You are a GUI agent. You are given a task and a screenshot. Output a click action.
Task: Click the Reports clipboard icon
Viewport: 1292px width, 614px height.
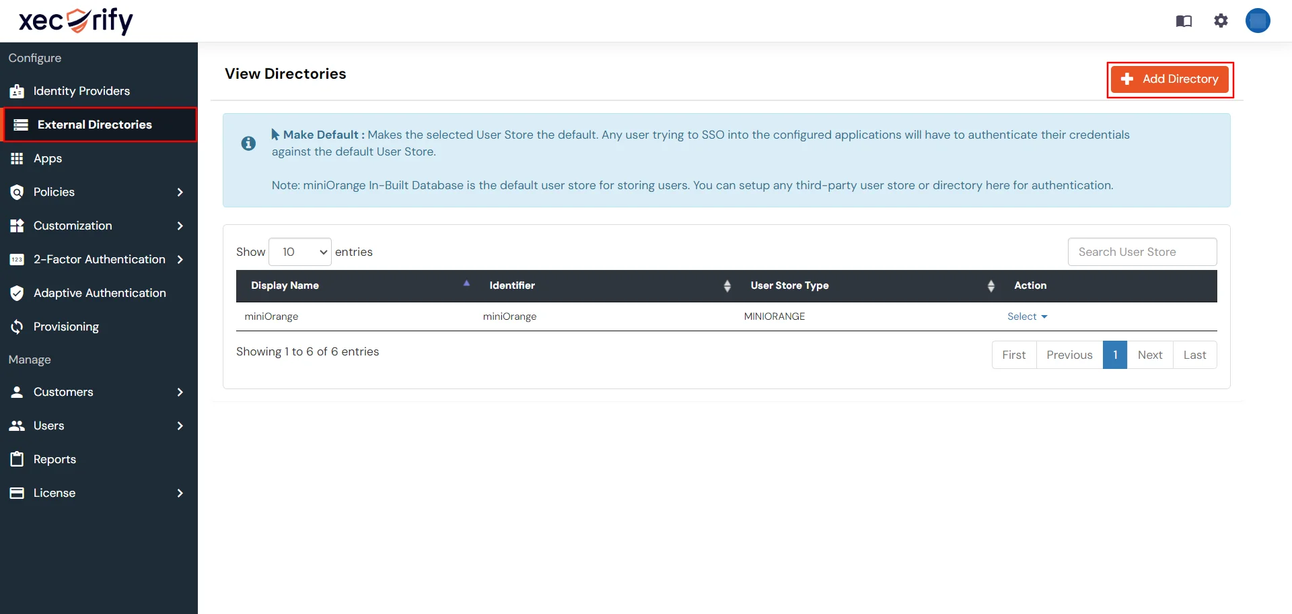pyautogui.click(x=17, y=459)
